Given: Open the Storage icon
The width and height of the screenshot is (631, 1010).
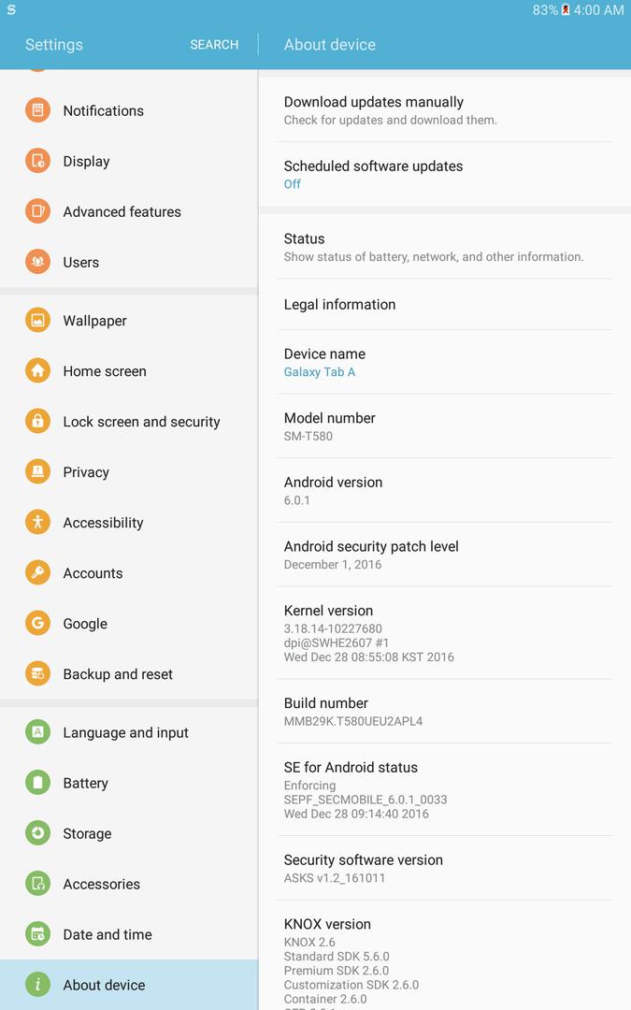Looking at the screenshot, I should point(37,833).
